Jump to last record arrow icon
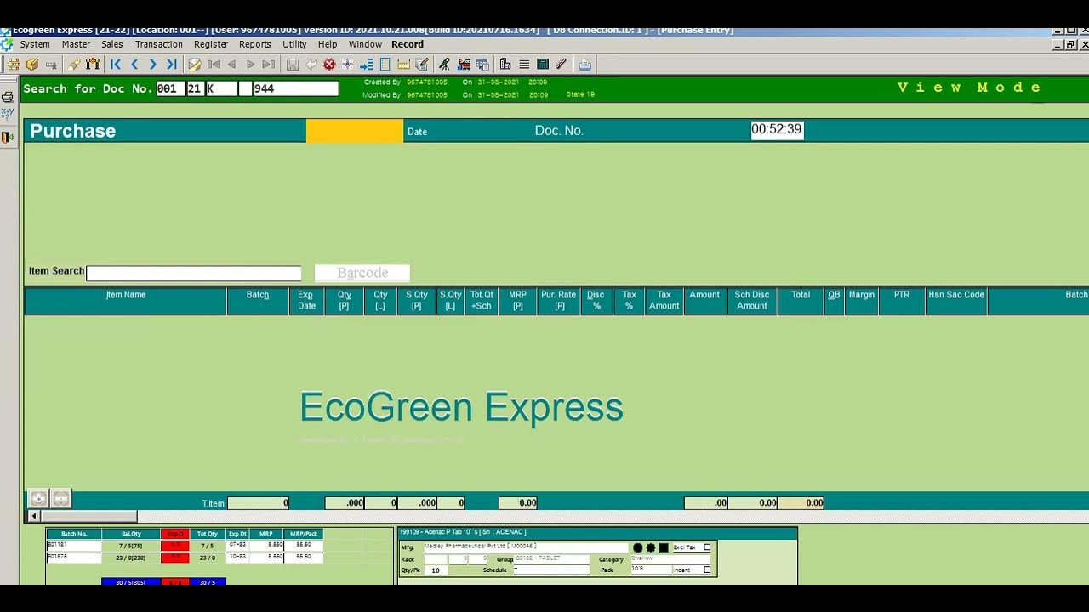 pyautogui.click(x=172, y=65)
